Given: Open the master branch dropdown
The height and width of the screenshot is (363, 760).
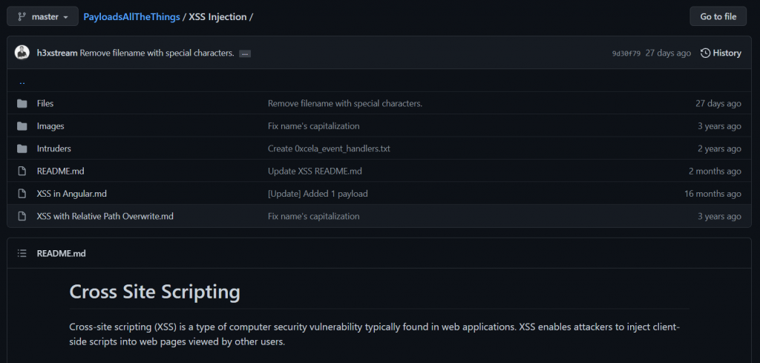Looking at the screenshot, I should coord(42,16).
